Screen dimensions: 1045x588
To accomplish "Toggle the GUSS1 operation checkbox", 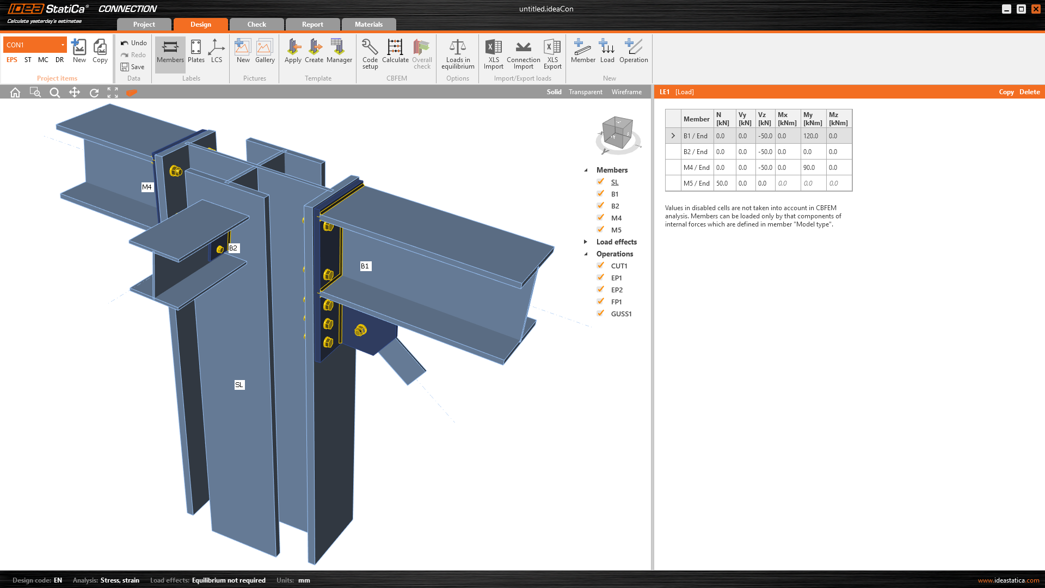I will coord(600,314).
